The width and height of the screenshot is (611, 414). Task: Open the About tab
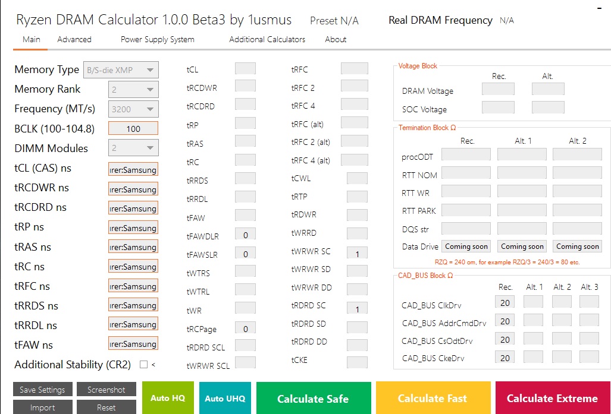coord(336,39)
